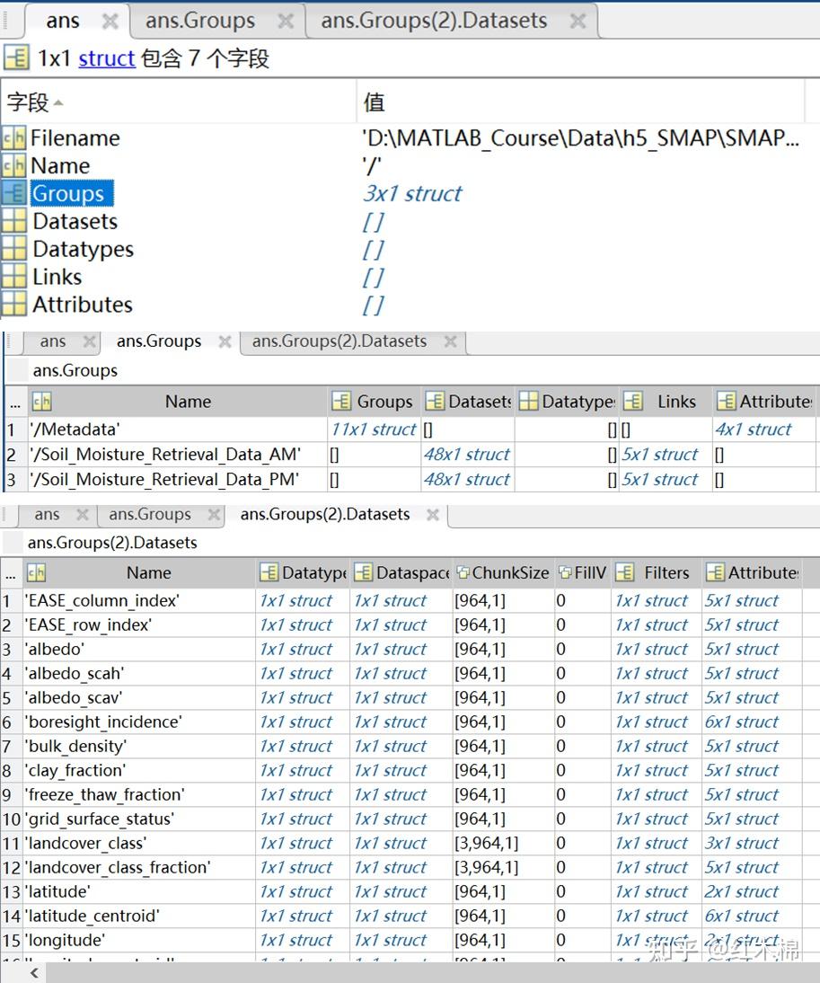
Task: Sort by the 字段 column header arrow
Action: [58, 102]
